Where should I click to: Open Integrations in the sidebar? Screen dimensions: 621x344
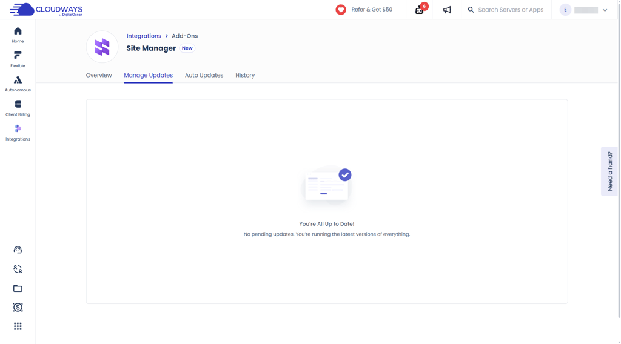[18, 133]
